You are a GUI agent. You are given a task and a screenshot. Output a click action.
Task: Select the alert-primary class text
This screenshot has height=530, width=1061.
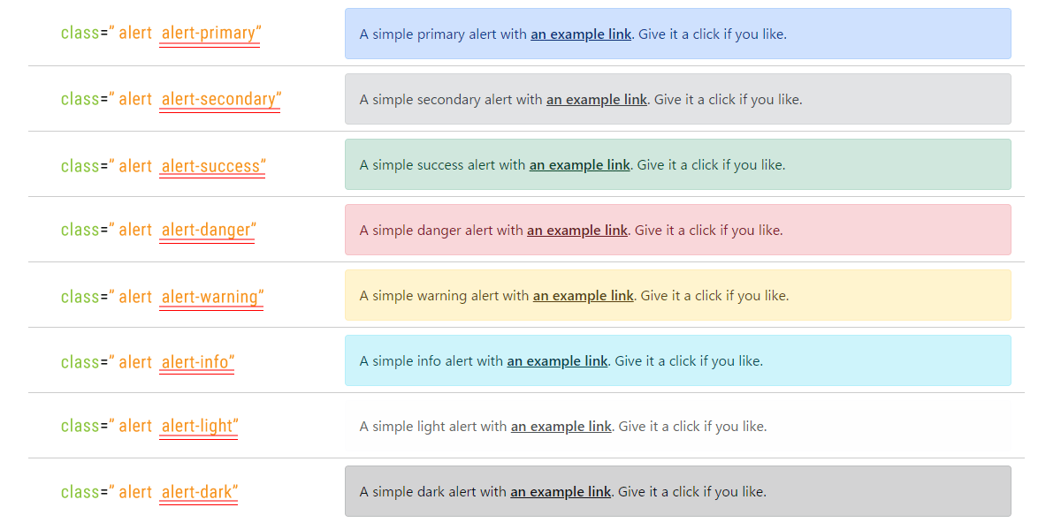pos(210,34)
